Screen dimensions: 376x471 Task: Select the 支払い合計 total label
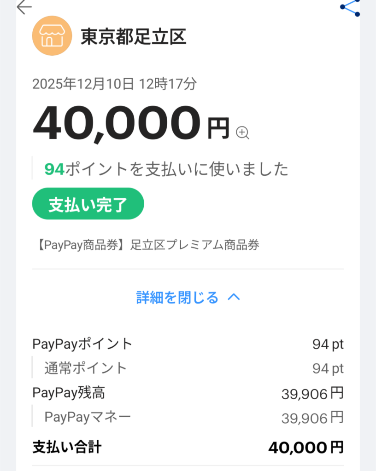click(67, 447)
